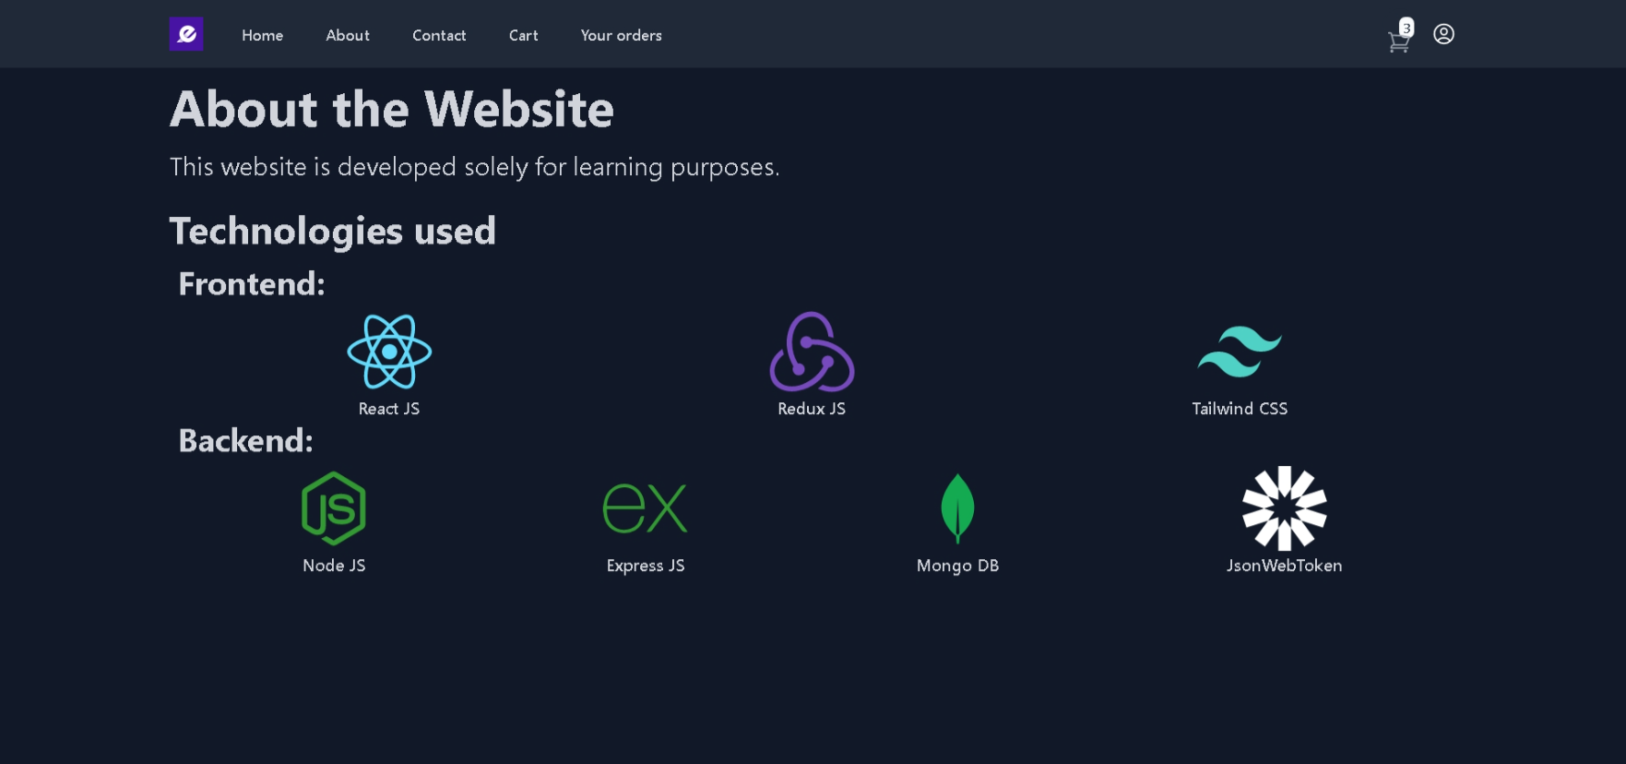The height and width of the screenshot is (764, 1626).
Task: Click the Mongo DB leaf icon
Action: coord(957,508)
